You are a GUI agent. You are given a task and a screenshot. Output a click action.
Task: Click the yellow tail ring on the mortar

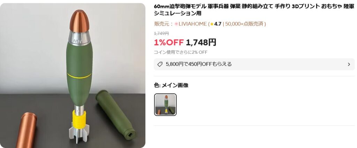tap(79, 118)
